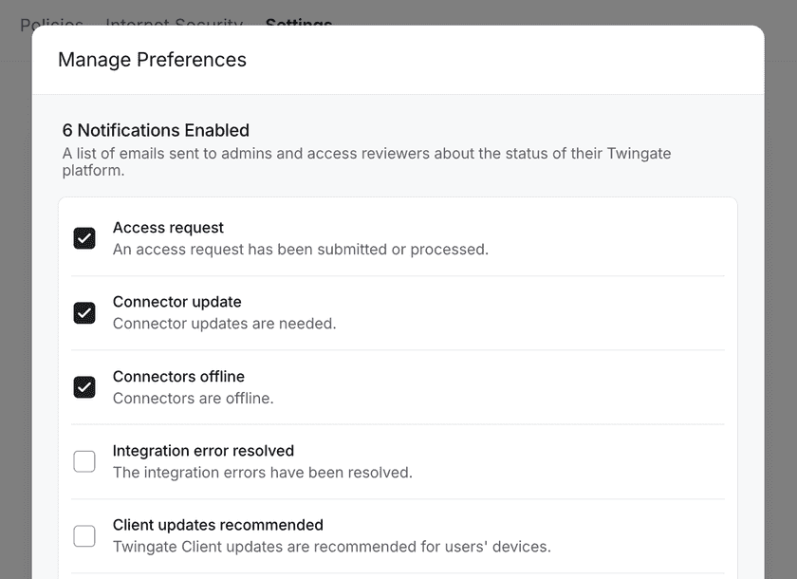Click the "Connectors are offline." description
Image resolution: width=797 pixels, height=579 pixels.
(193, 399)
